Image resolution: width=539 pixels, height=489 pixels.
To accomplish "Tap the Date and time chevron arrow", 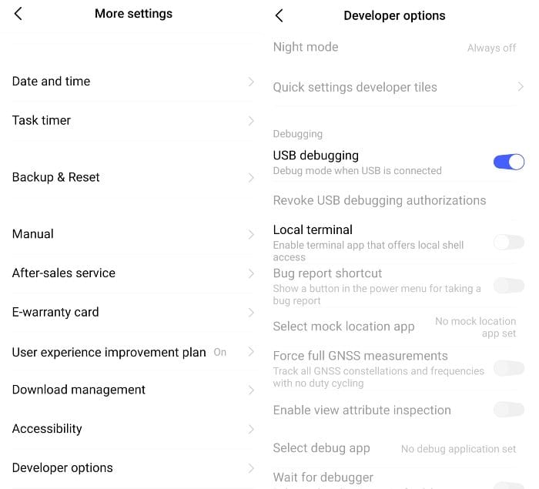I will [x=251, y=82].
